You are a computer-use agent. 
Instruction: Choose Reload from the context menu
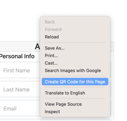pyautogui.click(x=75, y=37)
